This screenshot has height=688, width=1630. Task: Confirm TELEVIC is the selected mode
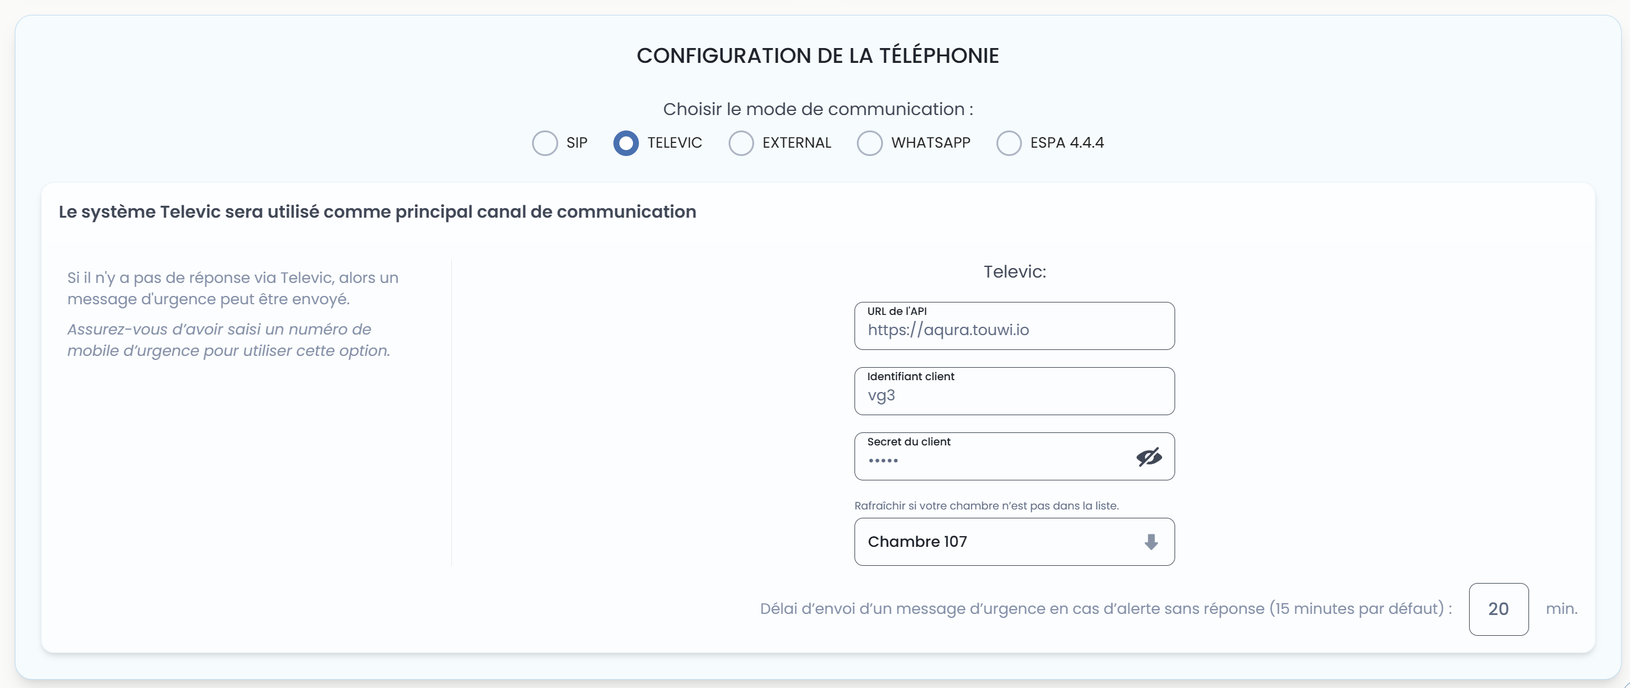click(x=626, y=143)
